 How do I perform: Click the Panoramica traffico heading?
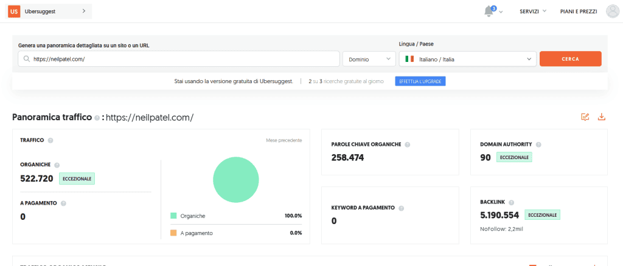pyautogui.click(x=52, y=117)
